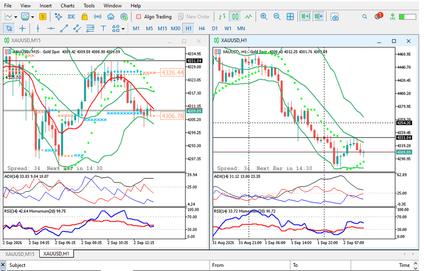Sort mailbox by Time column
Viewport: 424px width, 271px height.
382,265
